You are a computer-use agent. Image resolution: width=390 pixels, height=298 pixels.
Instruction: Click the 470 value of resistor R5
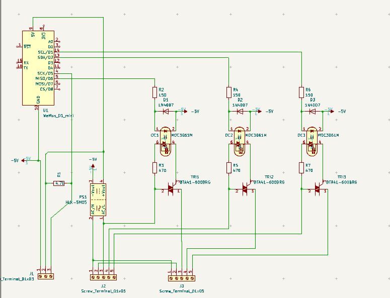[237, 170]
